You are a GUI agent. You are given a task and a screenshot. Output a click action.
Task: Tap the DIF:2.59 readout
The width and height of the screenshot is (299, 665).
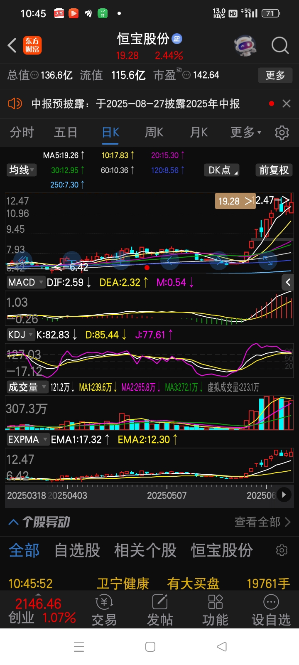click(x=69, y=283)
